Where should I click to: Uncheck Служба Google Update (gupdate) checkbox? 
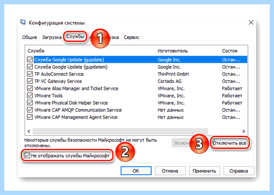point(30,59)
